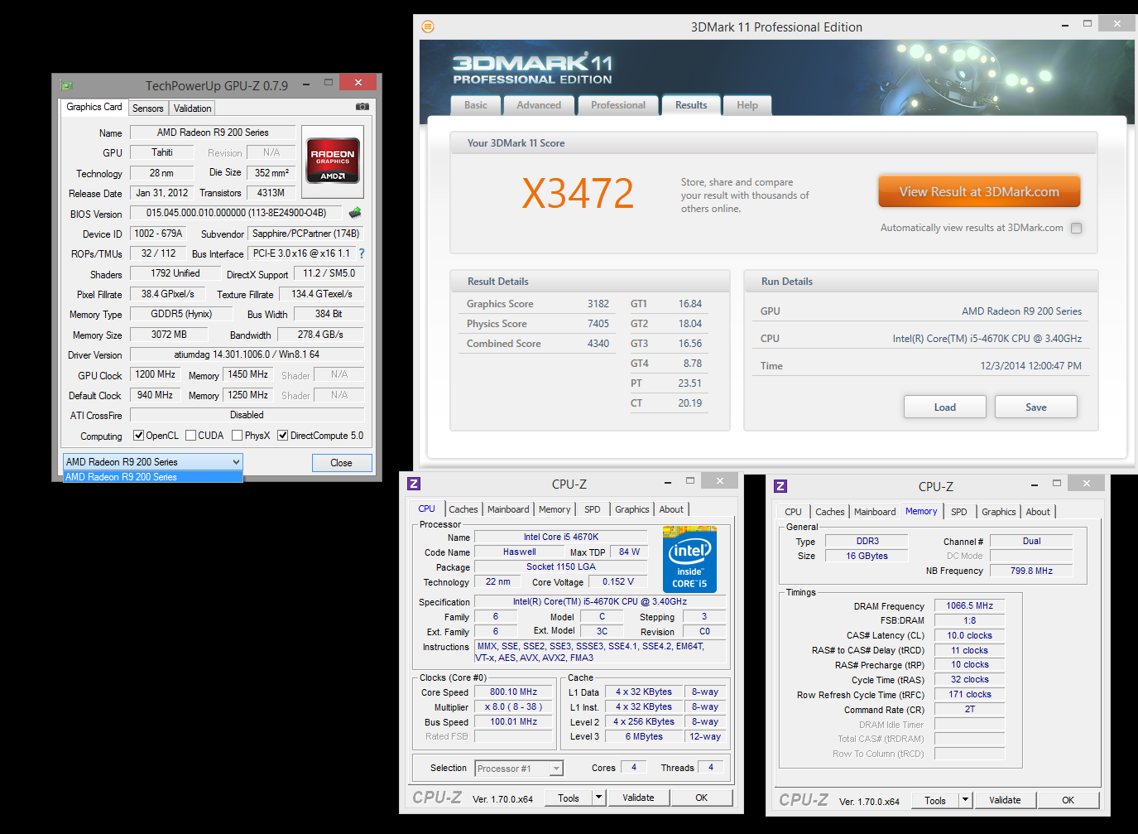This screenshot has height=834, width=1138.
Task: Click the Intel inside Core i5 logo
Action: pyautogui.click(x=690, y=561)
